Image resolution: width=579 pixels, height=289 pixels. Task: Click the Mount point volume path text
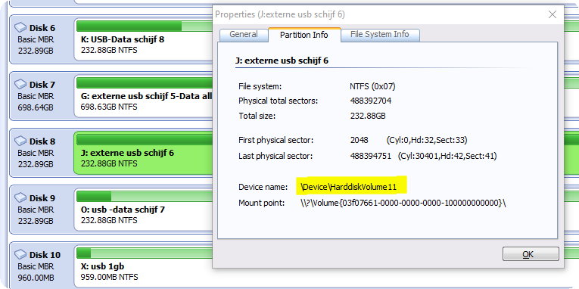403,203
